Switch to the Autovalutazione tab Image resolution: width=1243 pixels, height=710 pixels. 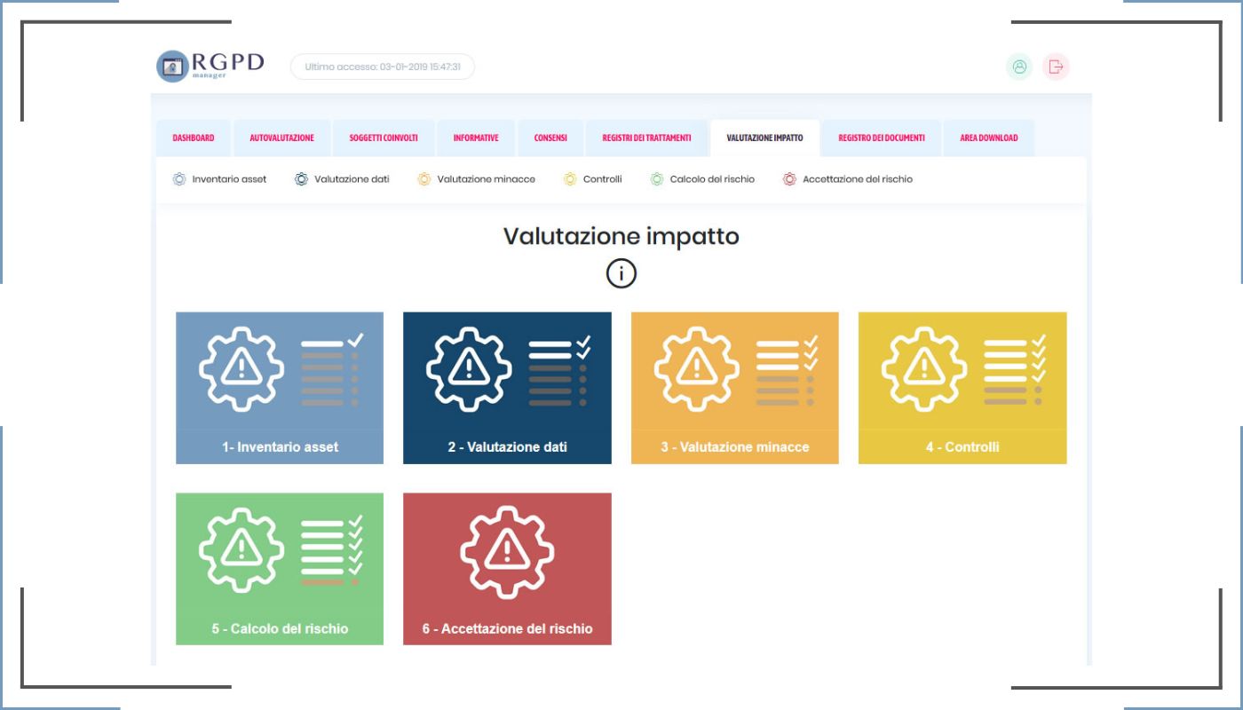(x=281, y=138)
